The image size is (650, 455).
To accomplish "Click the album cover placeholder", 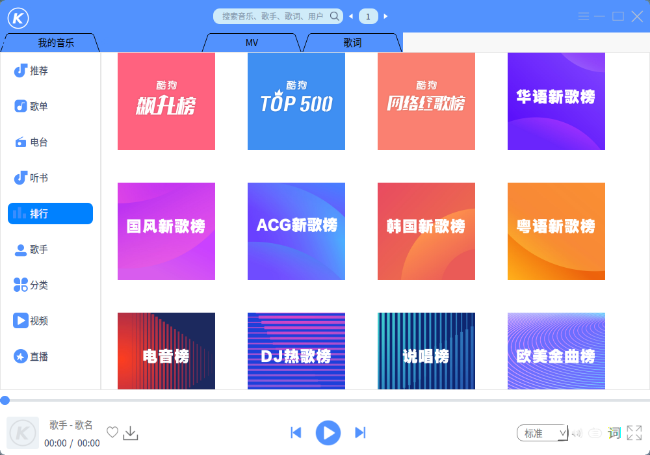I will tap(23, 433).
